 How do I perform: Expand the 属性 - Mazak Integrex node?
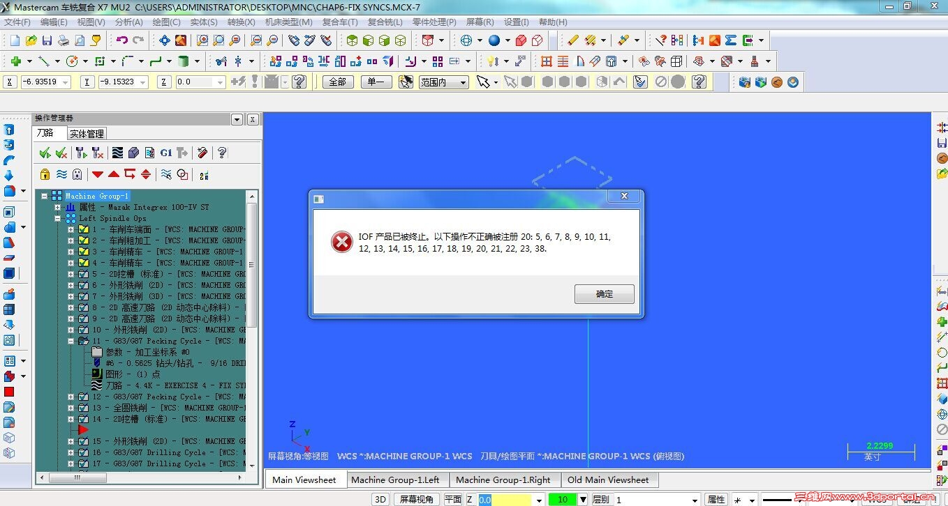(58, 207)
